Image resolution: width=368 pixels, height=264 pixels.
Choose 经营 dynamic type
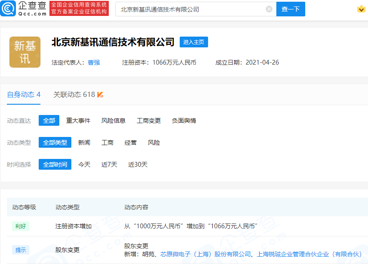point(131,143)
